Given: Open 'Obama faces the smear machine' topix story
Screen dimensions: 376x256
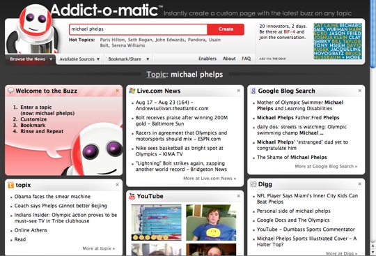Looking at the screenshot, I should click(x=52, y=197).
